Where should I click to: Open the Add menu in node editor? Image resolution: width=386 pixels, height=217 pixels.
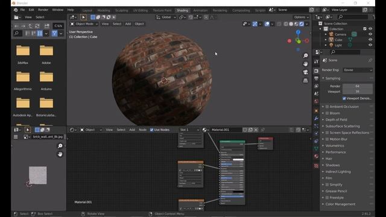point(132,130)
